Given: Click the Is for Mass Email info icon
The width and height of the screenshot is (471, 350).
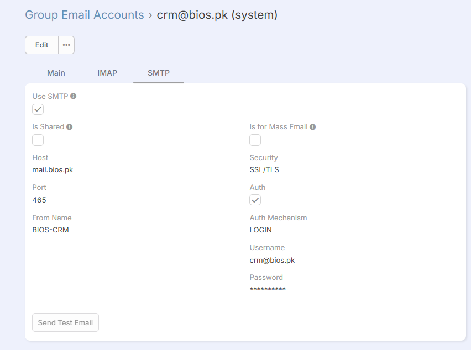Looking at the screenshot, I should point(313,127).
